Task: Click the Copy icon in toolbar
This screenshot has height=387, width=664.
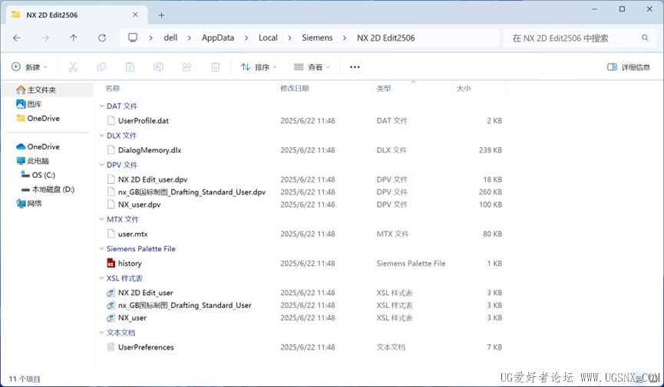Action: tap(101, 67)
